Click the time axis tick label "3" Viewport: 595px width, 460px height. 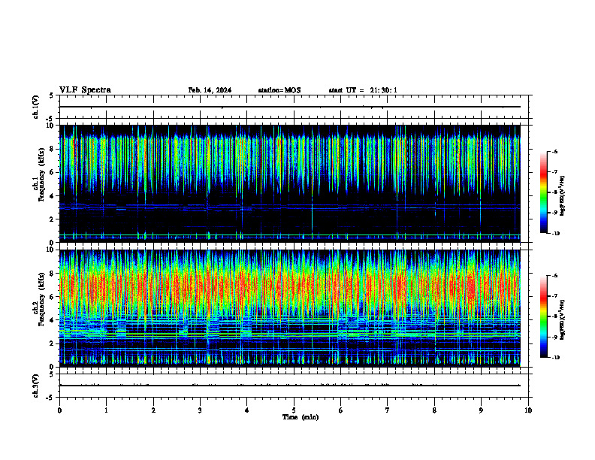[200, 410]
